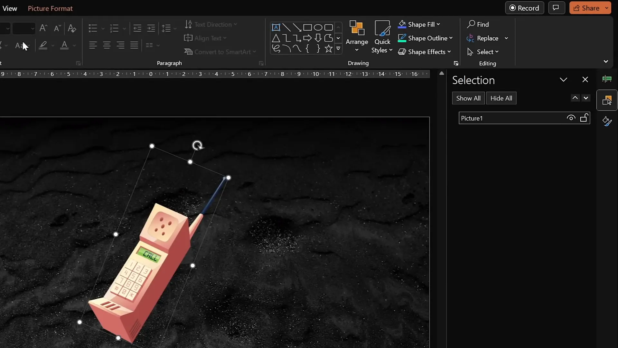Decrease font size with the smaller A icon
This screenshot has width=618, height=348.
click(x=57, y=28)
